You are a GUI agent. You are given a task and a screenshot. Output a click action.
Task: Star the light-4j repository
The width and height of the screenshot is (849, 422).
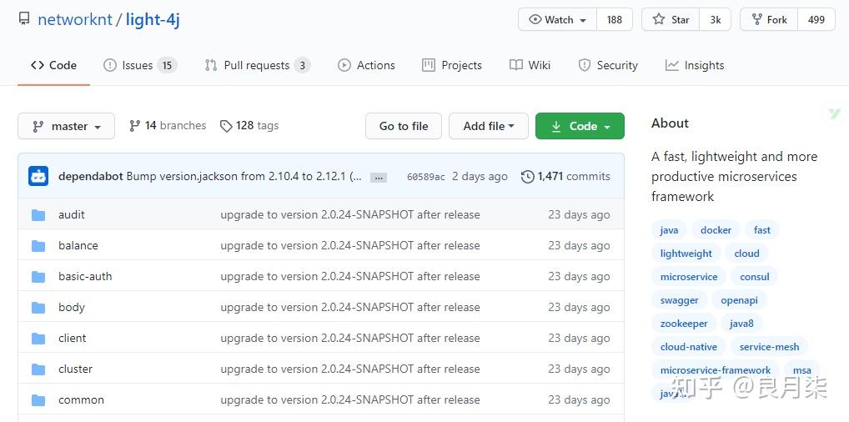(x=672, y=19)
